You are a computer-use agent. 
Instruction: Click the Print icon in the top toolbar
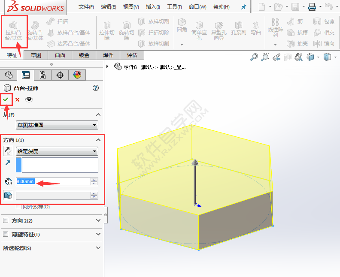pos(312,7)
